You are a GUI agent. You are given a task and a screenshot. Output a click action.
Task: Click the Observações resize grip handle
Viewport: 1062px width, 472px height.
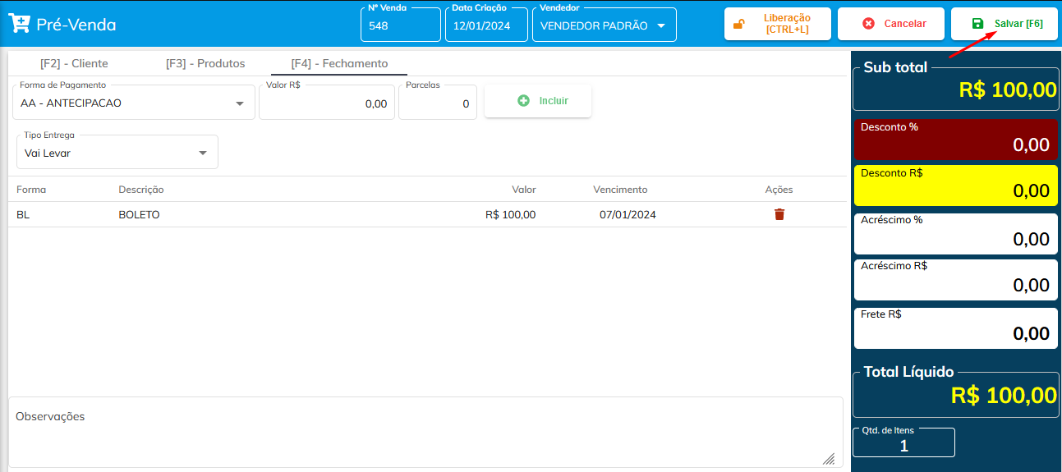829,459
